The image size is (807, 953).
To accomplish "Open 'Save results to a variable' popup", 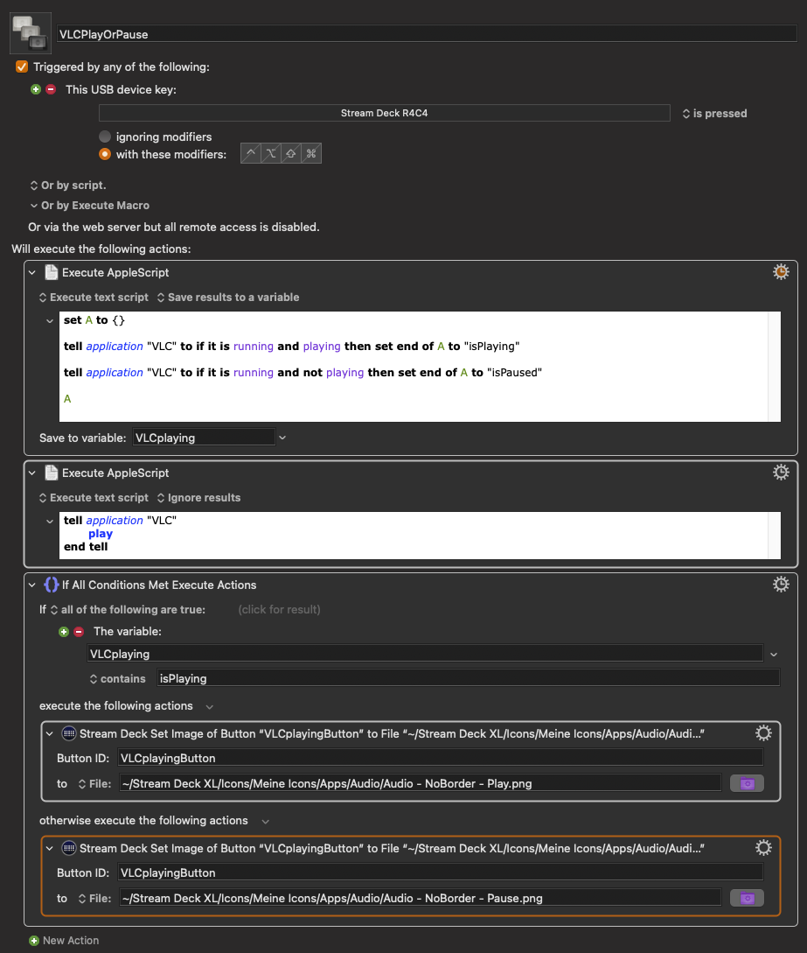I will (x=227, y=298).
